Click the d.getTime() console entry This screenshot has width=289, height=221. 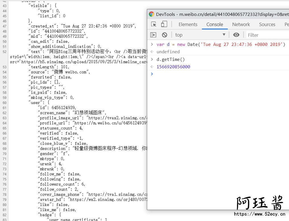(x=171, y=59)
